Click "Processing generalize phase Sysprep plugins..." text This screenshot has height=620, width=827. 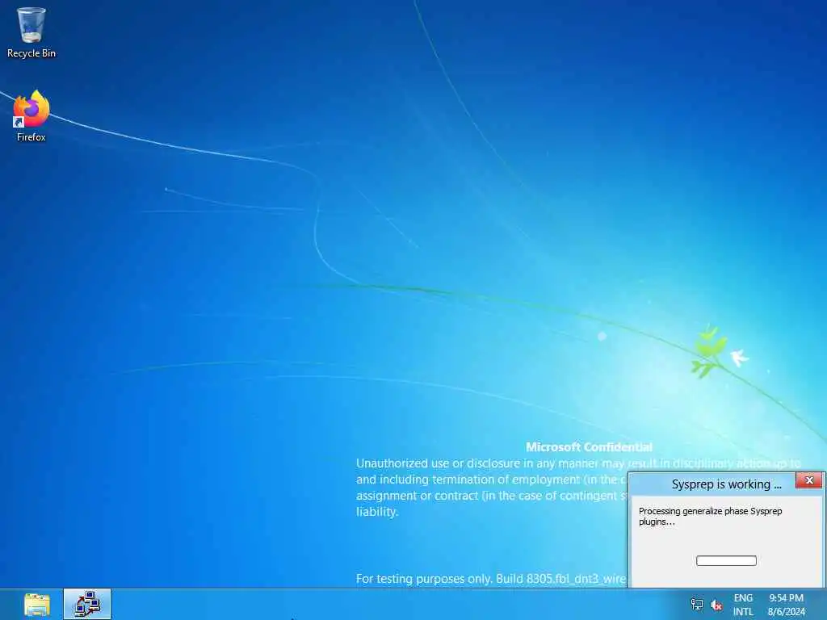[710, 516]
